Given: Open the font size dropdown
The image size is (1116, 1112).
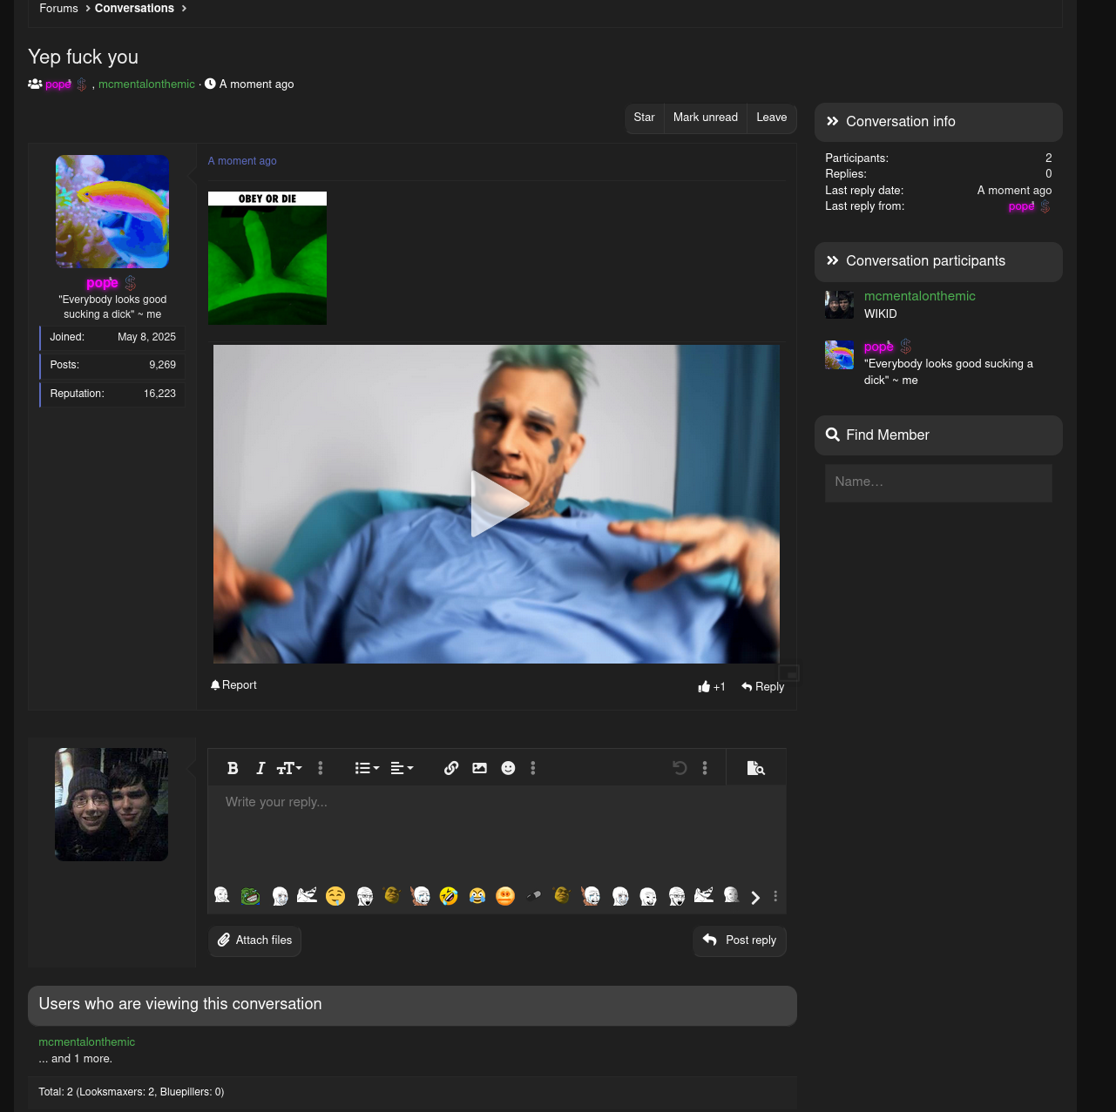Looking at the screenshot, I should point(287,768).
